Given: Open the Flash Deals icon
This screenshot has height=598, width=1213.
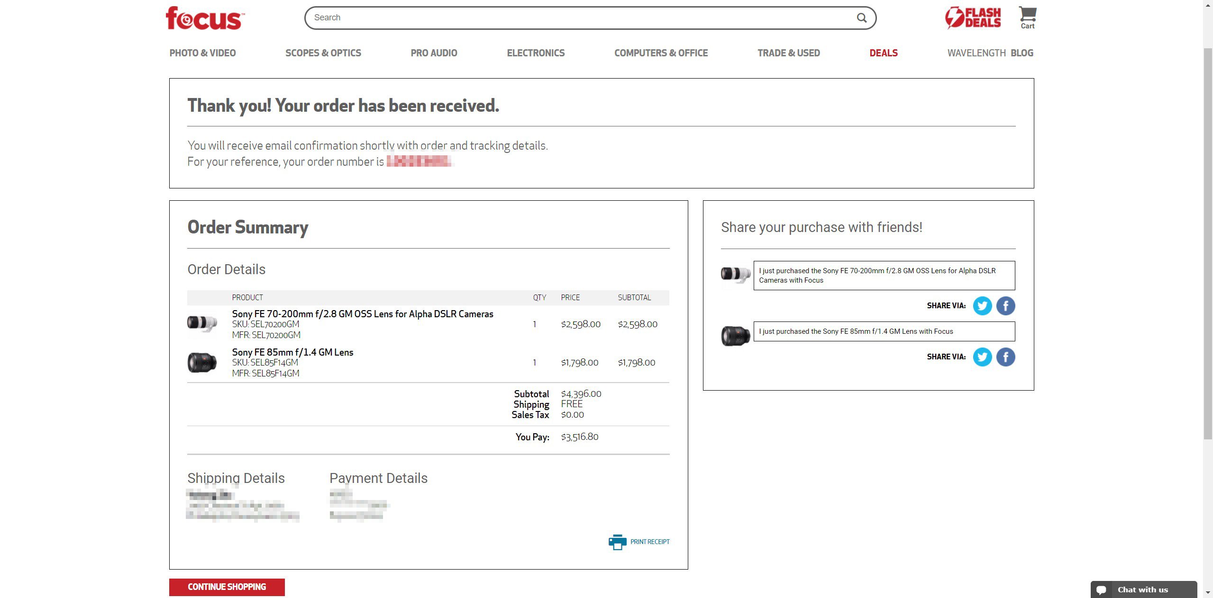Looking at the screenshot, I should (973, 18).
